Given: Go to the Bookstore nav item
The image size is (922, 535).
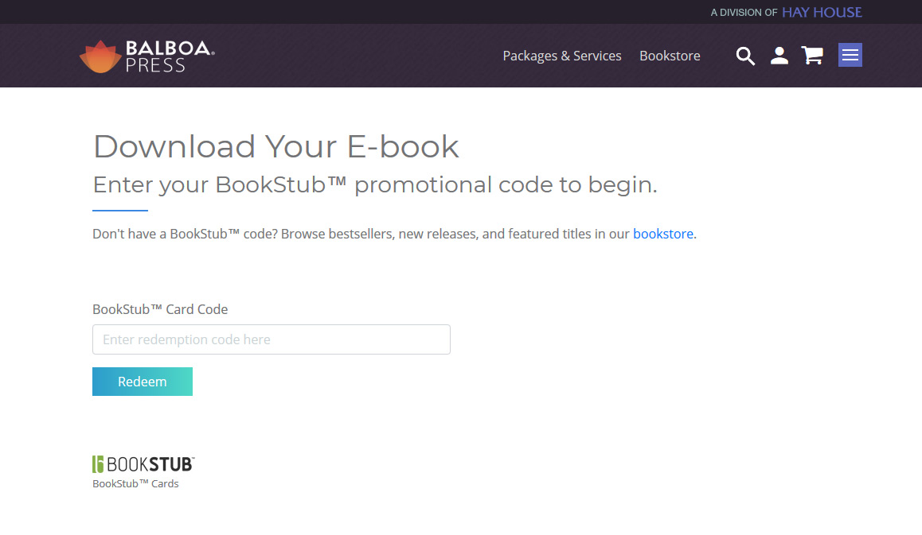Looking at the screenshot, I should click(x=670, y=56).
